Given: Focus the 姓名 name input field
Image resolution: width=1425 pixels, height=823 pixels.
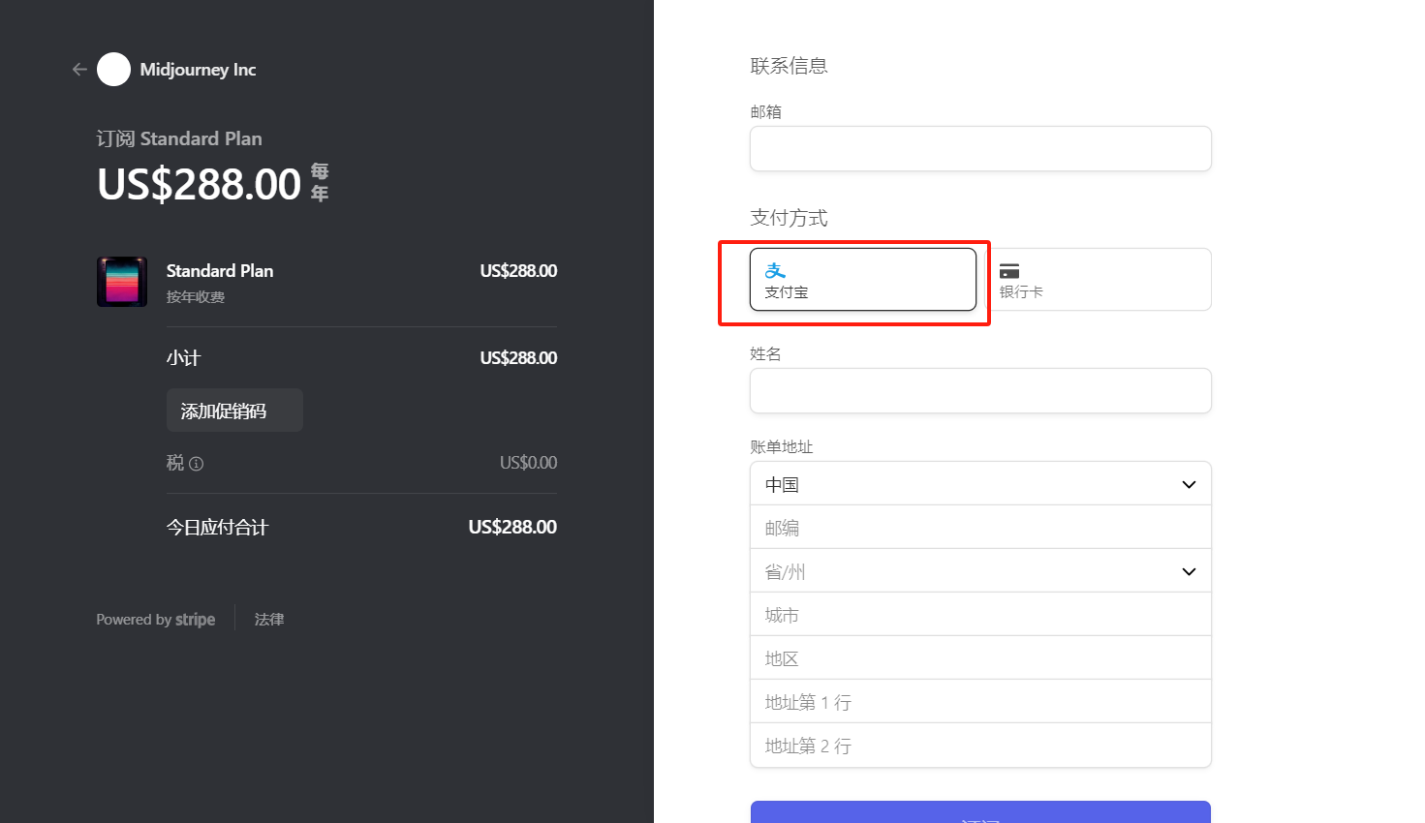Looking at the screenshot, I should [x=980, y=390].
